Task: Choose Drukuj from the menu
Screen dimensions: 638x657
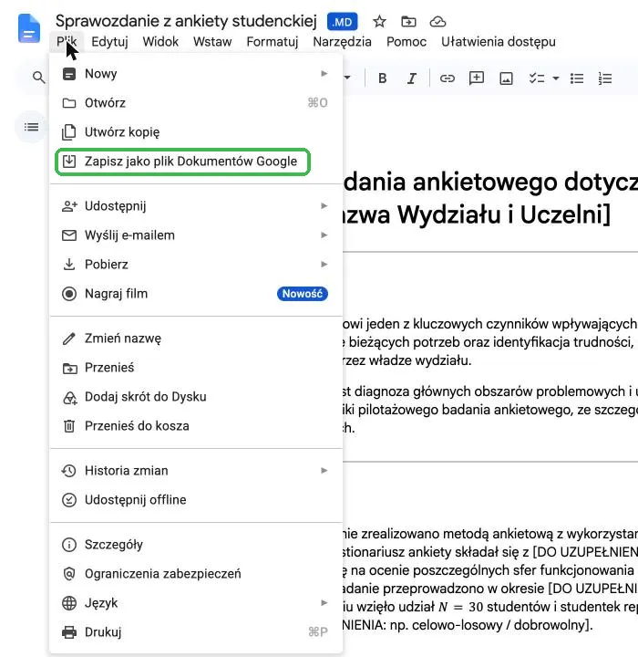Action: [x=196, y=631]
